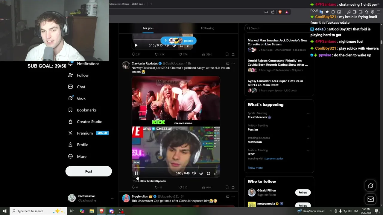
Task: Open Grok in the sidebar
Action: (x=77, y=98)
